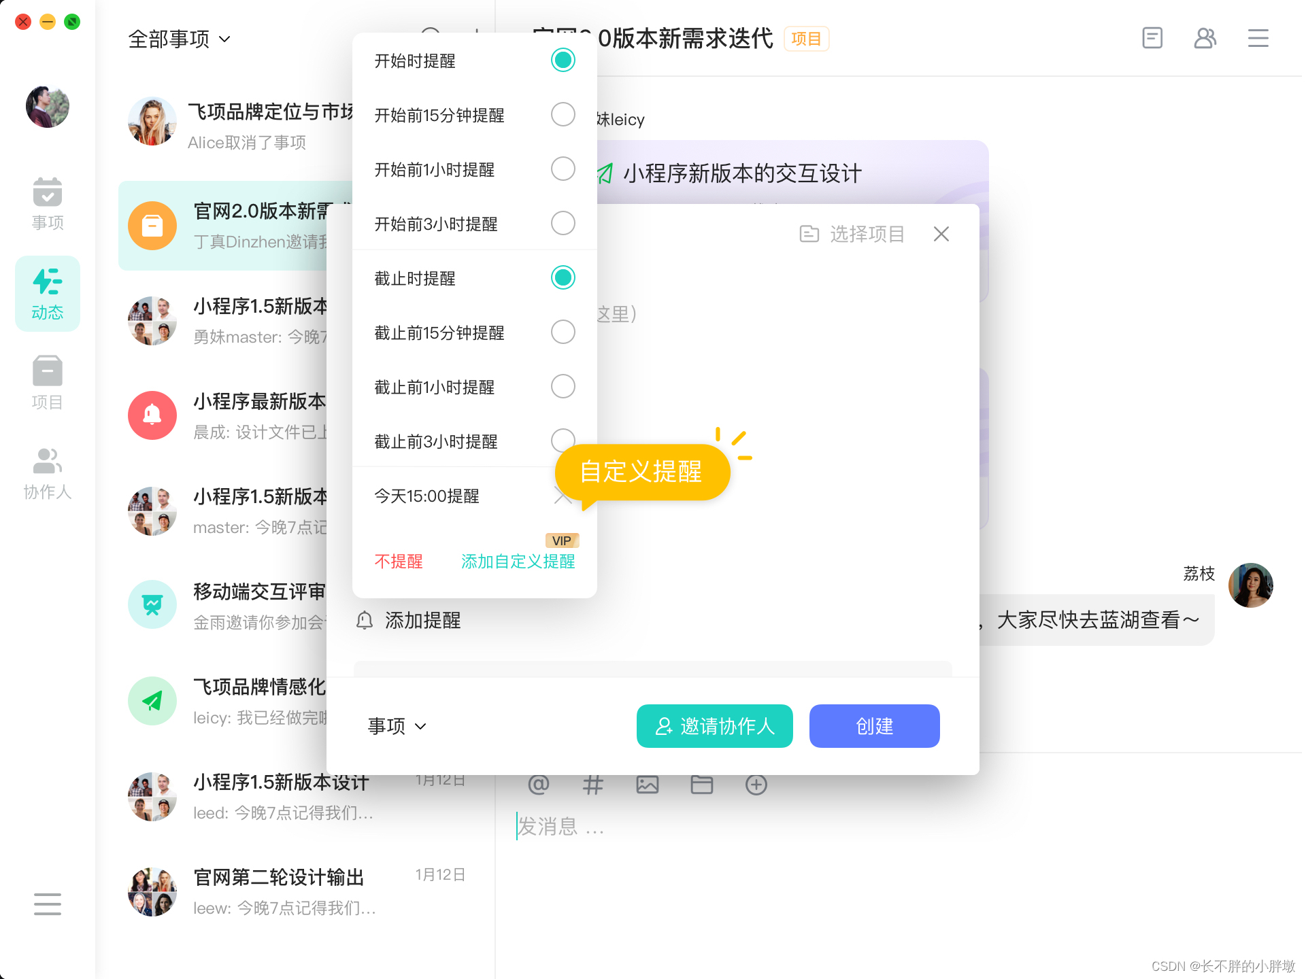
Task: Select 截止前1小时提醒 radio option
Action: click(563, 387)
